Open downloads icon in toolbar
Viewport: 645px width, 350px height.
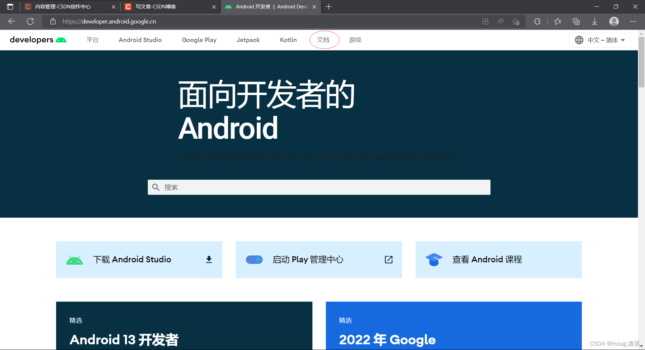595,21
